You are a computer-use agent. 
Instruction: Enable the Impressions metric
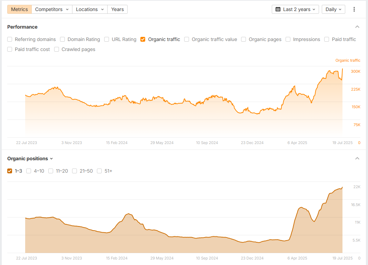tap(288, 39)
